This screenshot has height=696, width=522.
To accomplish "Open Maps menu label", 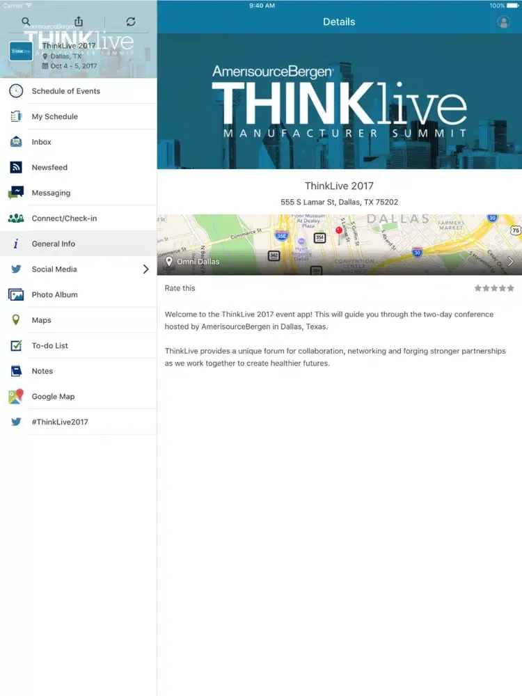I will coord(41,320).
